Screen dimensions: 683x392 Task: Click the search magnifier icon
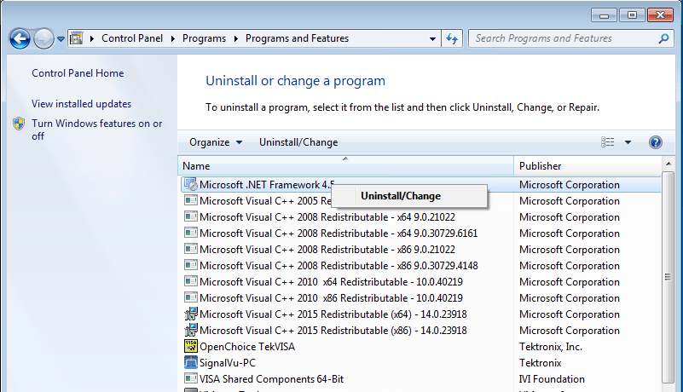(663, 38)
